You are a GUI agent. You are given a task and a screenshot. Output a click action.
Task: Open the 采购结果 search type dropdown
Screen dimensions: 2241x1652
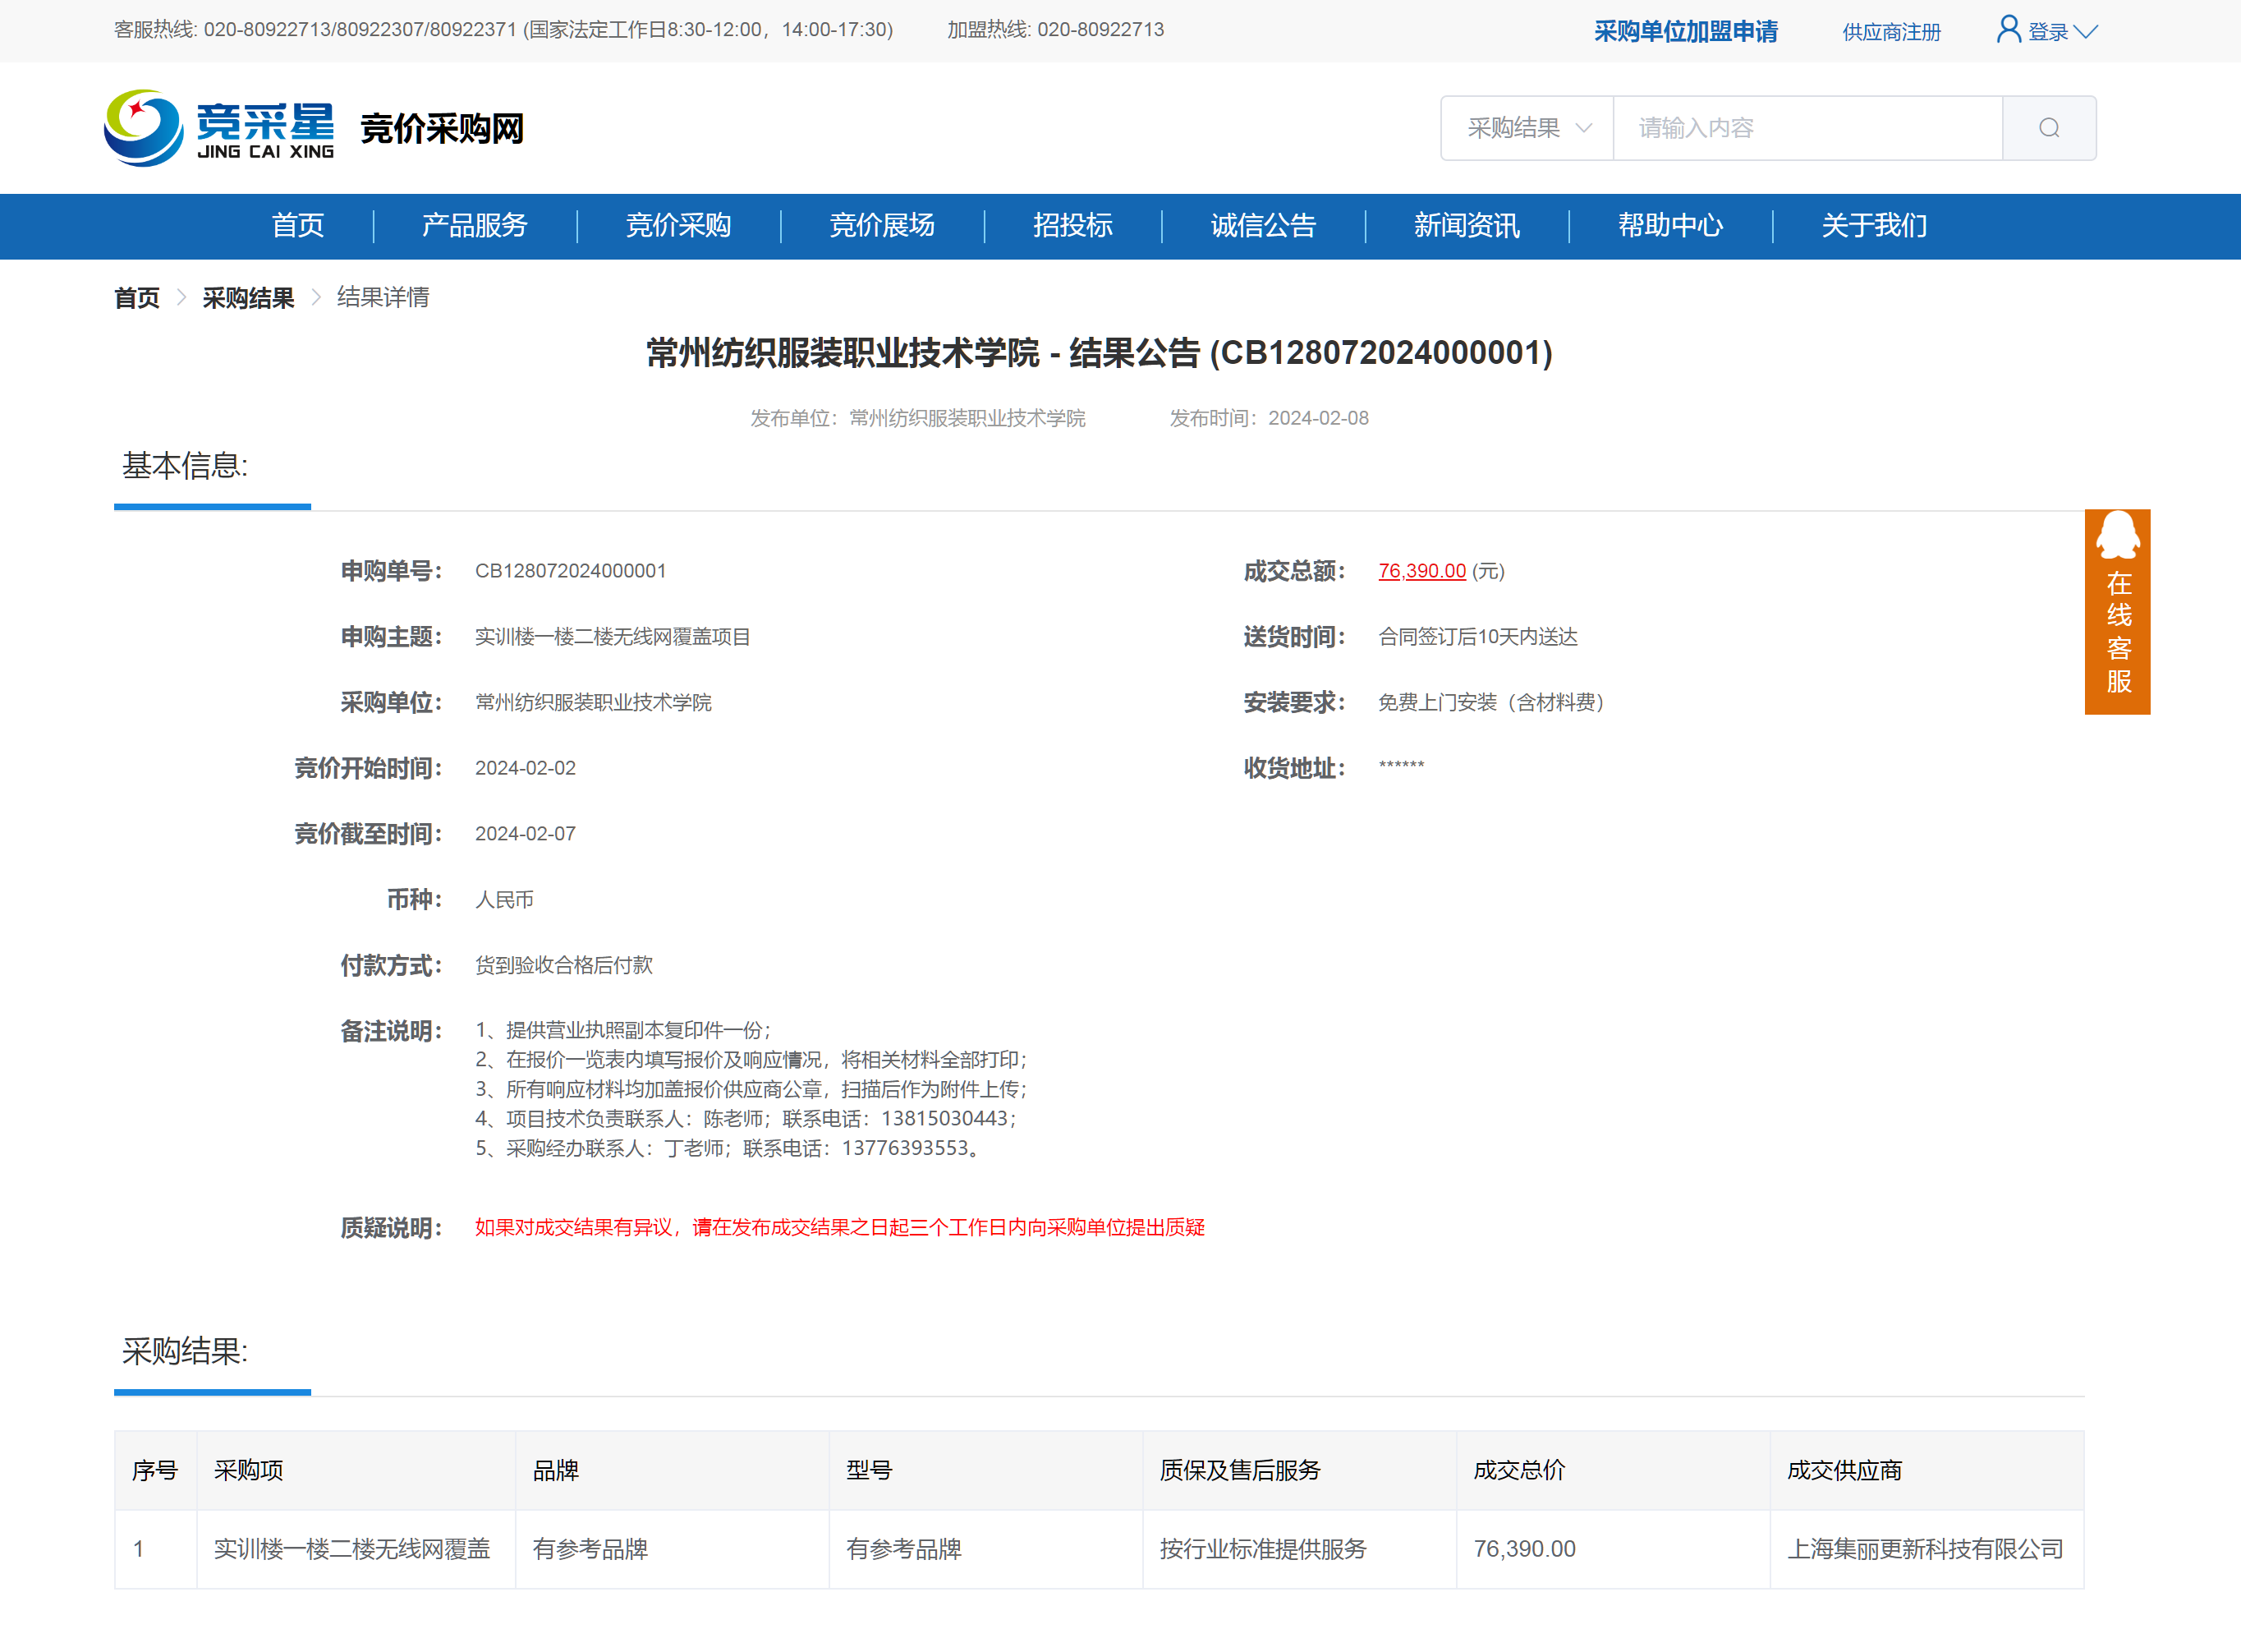click(x=1527, y=128)
